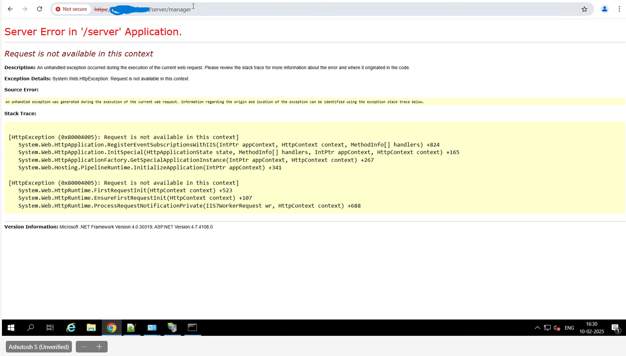Open Task View on the taskbar
Image resolution: width=626 pixels, height=356 pixels.
50,328
